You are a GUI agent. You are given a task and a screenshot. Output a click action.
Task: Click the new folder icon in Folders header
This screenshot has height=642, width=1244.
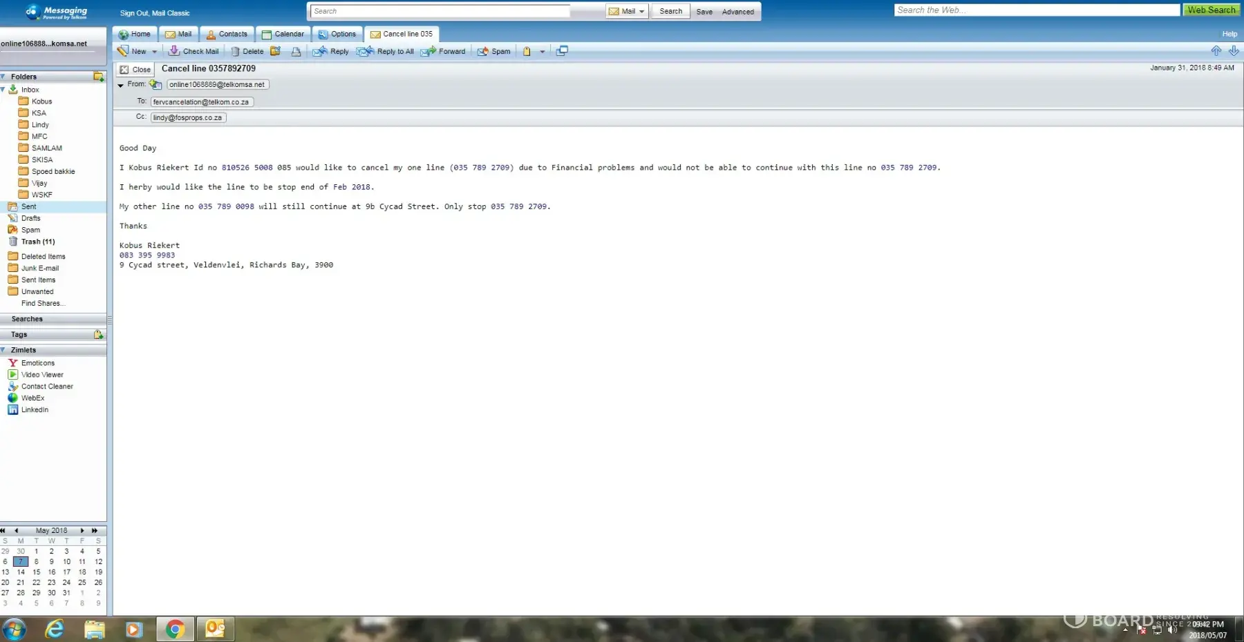point(98,77)
